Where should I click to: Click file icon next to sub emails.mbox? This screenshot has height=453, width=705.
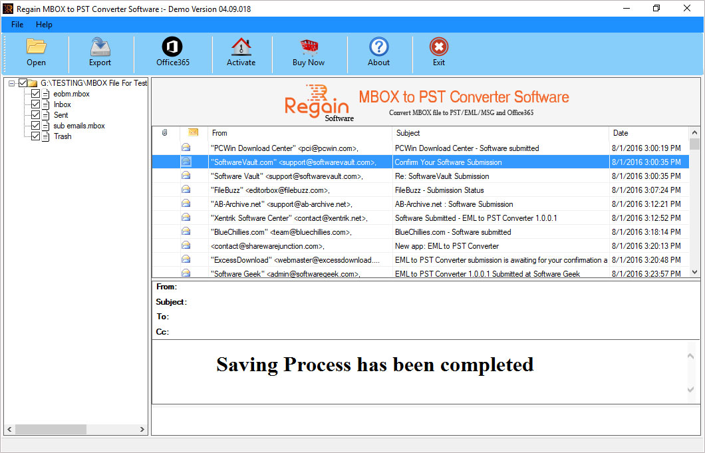(46, 126)
